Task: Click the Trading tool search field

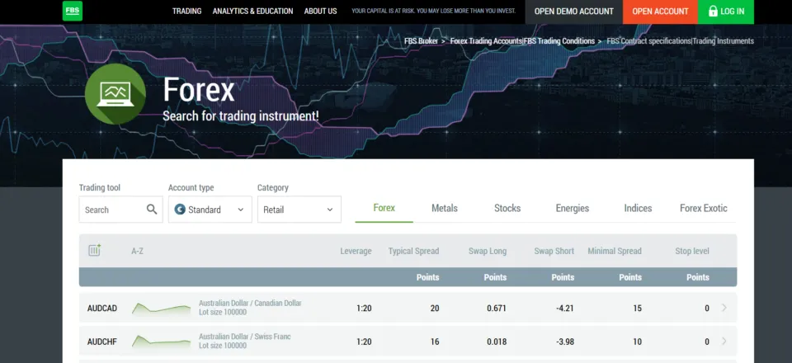Action: coord(111,210)
